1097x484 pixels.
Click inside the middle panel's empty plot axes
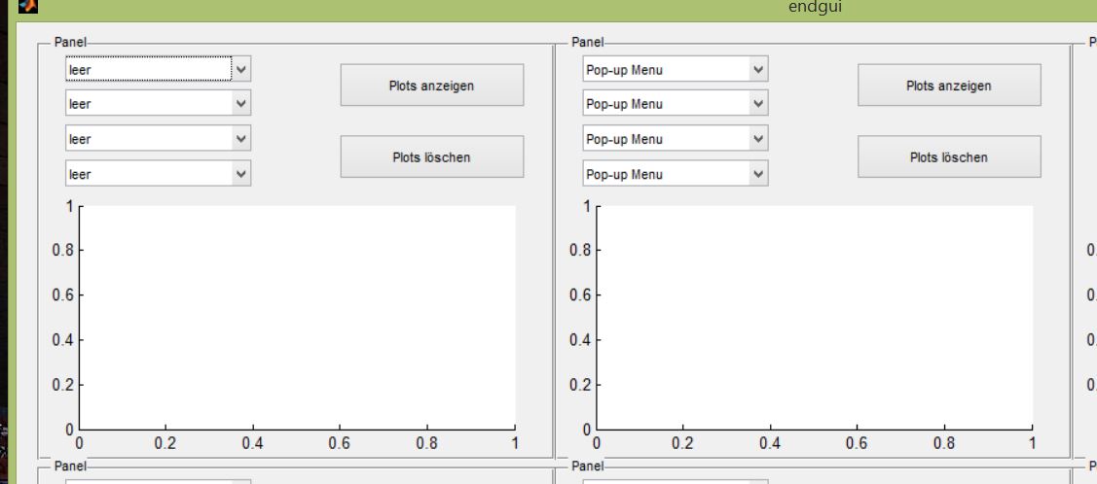click(x=815, y=317)
